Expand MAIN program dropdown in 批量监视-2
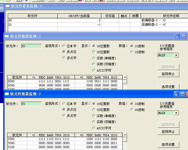The height and width of the screenshot is (150, 188). [x=176, y=113]
